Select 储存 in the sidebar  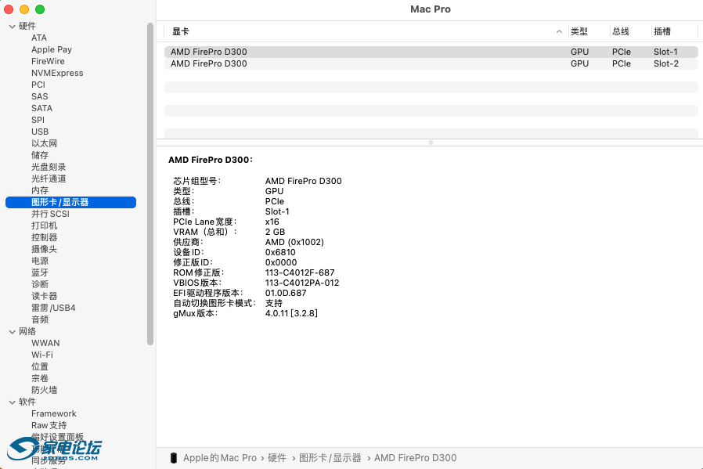click(40, 155)
